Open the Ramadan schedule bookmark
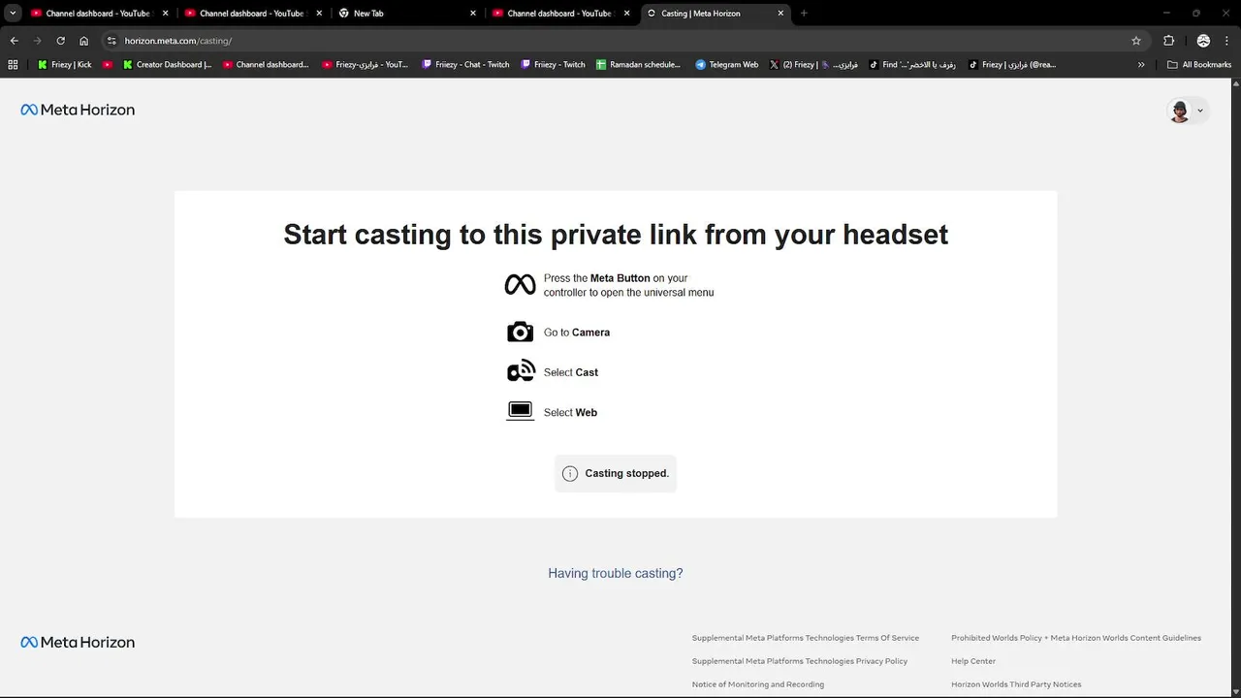1241x698 pixels. [638, 65]
